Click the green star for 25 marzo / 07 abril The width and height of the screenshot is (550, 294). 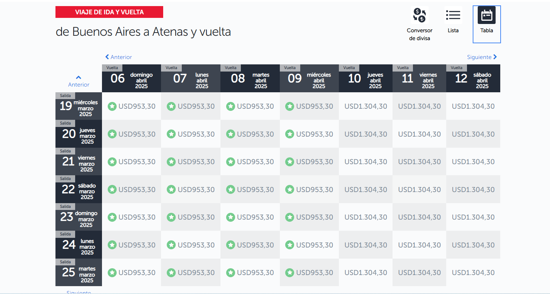click(x=171, y=273)
